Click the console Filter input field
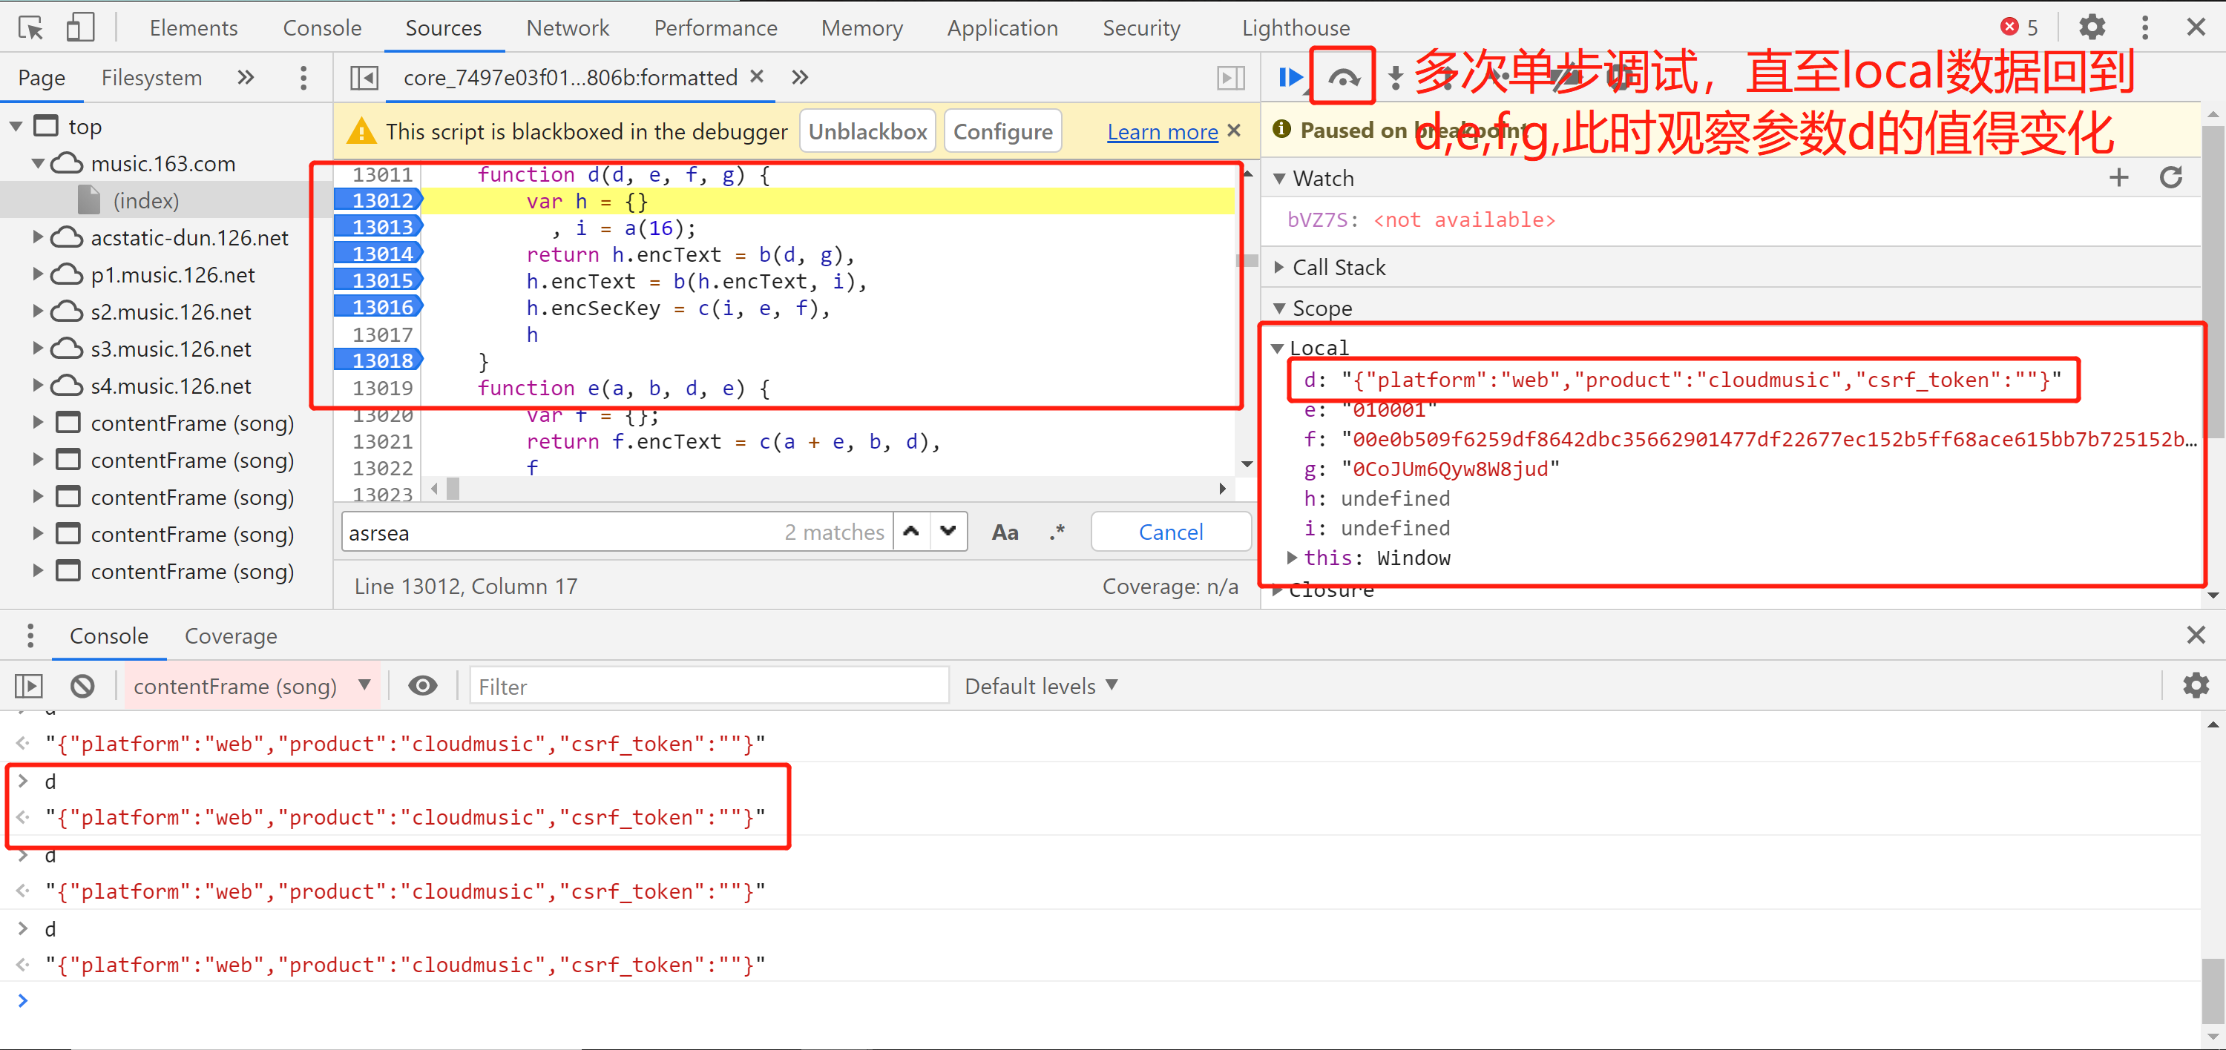Image resolution: width=2226 pixels, height=1050 pixels. point(708,687)
